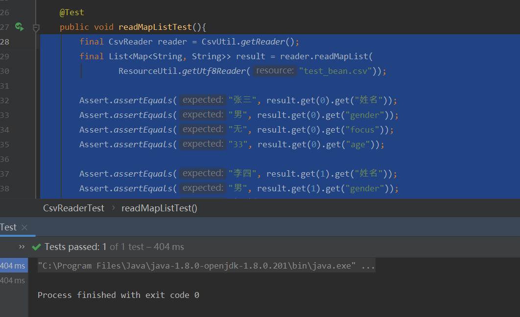
Task: Collapse the readMapListTest method fold marker
Action: [x=36, y=28]
